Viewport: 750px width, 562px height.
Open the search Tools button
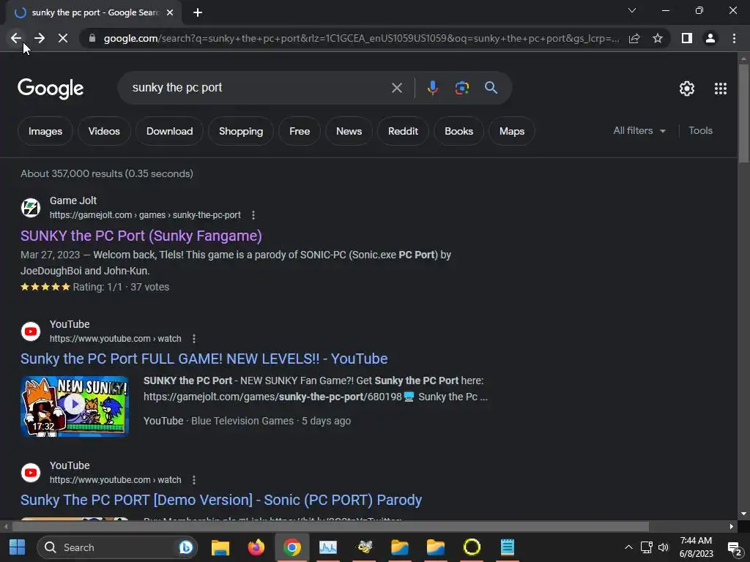point(700,130)
